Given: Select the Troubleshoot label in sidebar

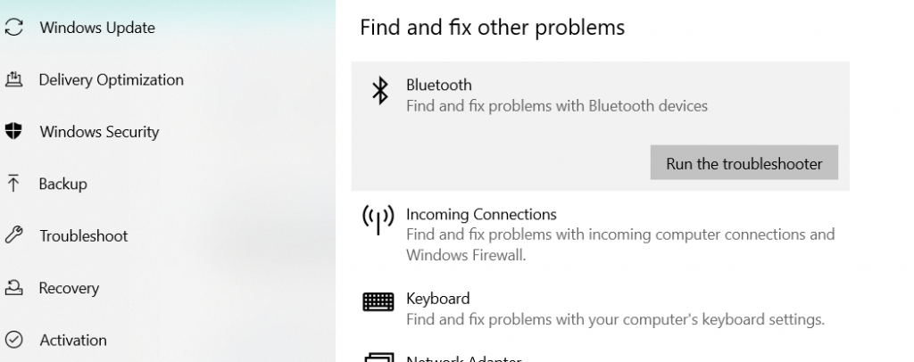Looking at the screenshot, I should tap(83, 236).
